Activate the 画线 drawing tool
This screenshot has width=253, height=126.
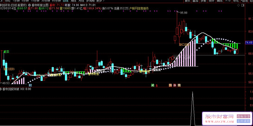click(x=220, y=1)
